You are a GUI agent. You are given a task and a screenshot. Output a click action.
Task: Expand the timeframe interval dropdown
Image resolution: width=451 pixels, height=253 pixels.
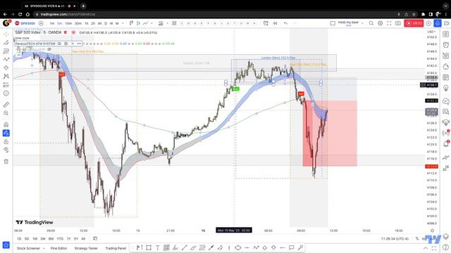[123, 23]
